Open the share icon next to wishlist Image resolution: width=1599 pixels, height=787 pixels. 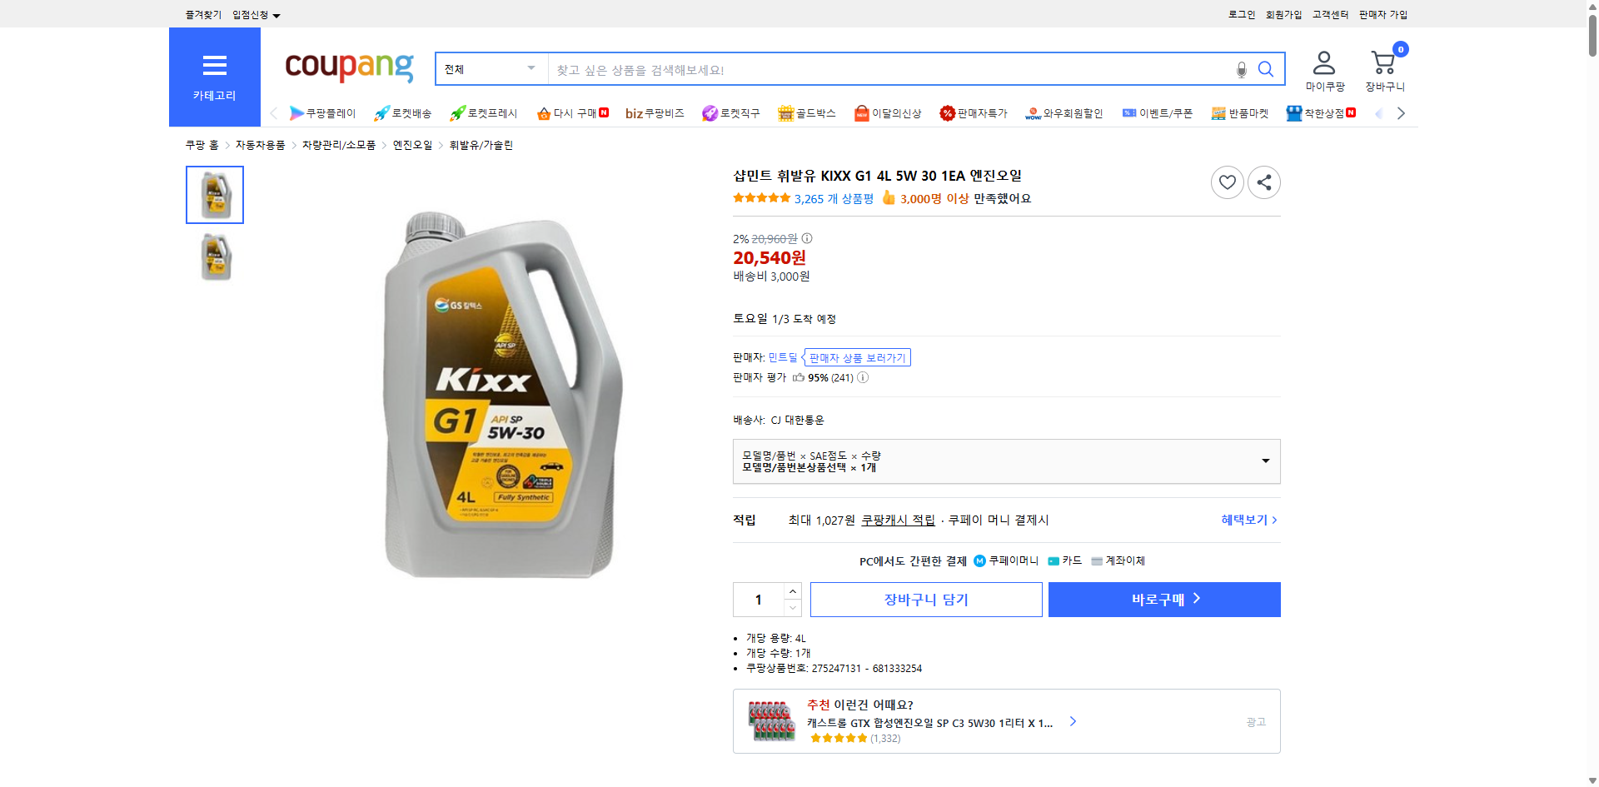pyautogui.click(x=1263, y=182)
